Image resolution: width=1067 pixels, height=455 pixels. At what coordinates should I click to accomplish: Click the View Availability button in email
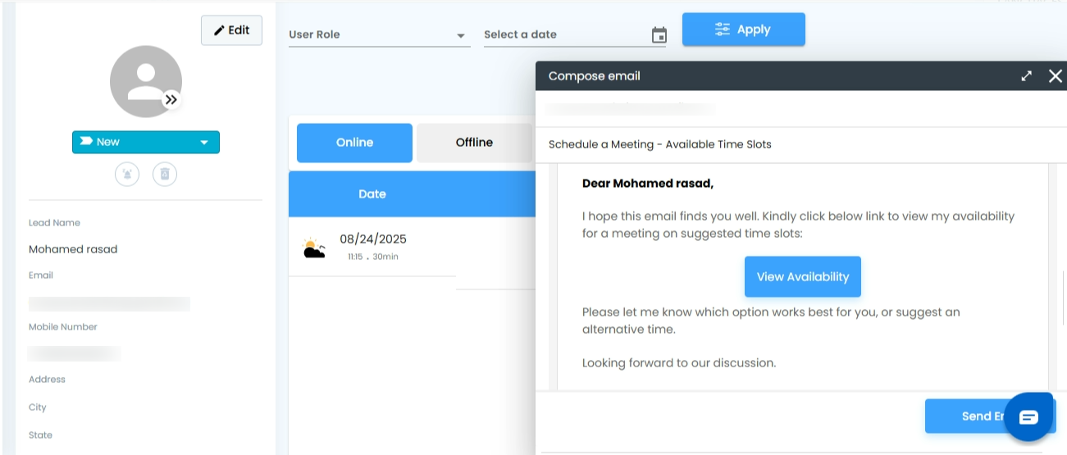(x=802, y=277)
